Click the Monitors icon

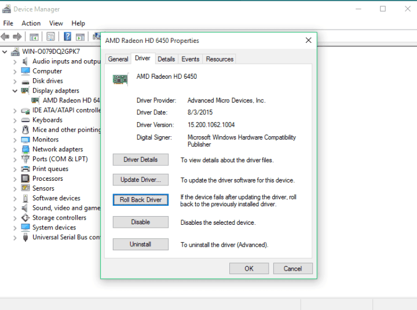point(25,140)
